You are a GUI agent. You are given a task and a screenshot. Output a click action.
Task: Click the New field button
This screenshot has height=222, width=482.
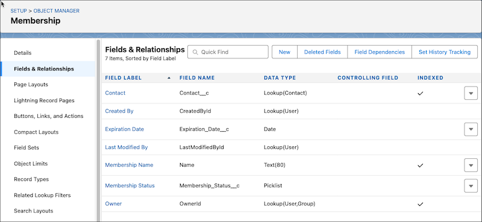pos(284,52)
